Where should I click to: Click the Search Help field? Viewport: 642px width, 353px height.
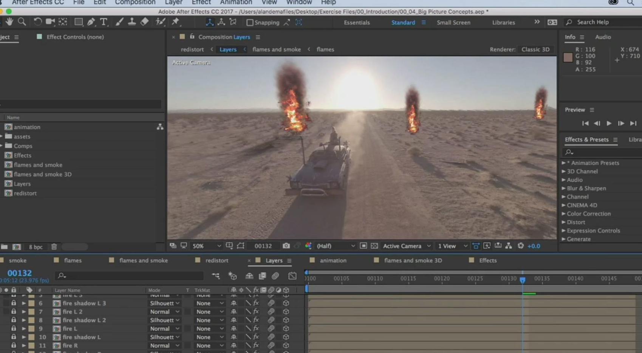[601, 22]
